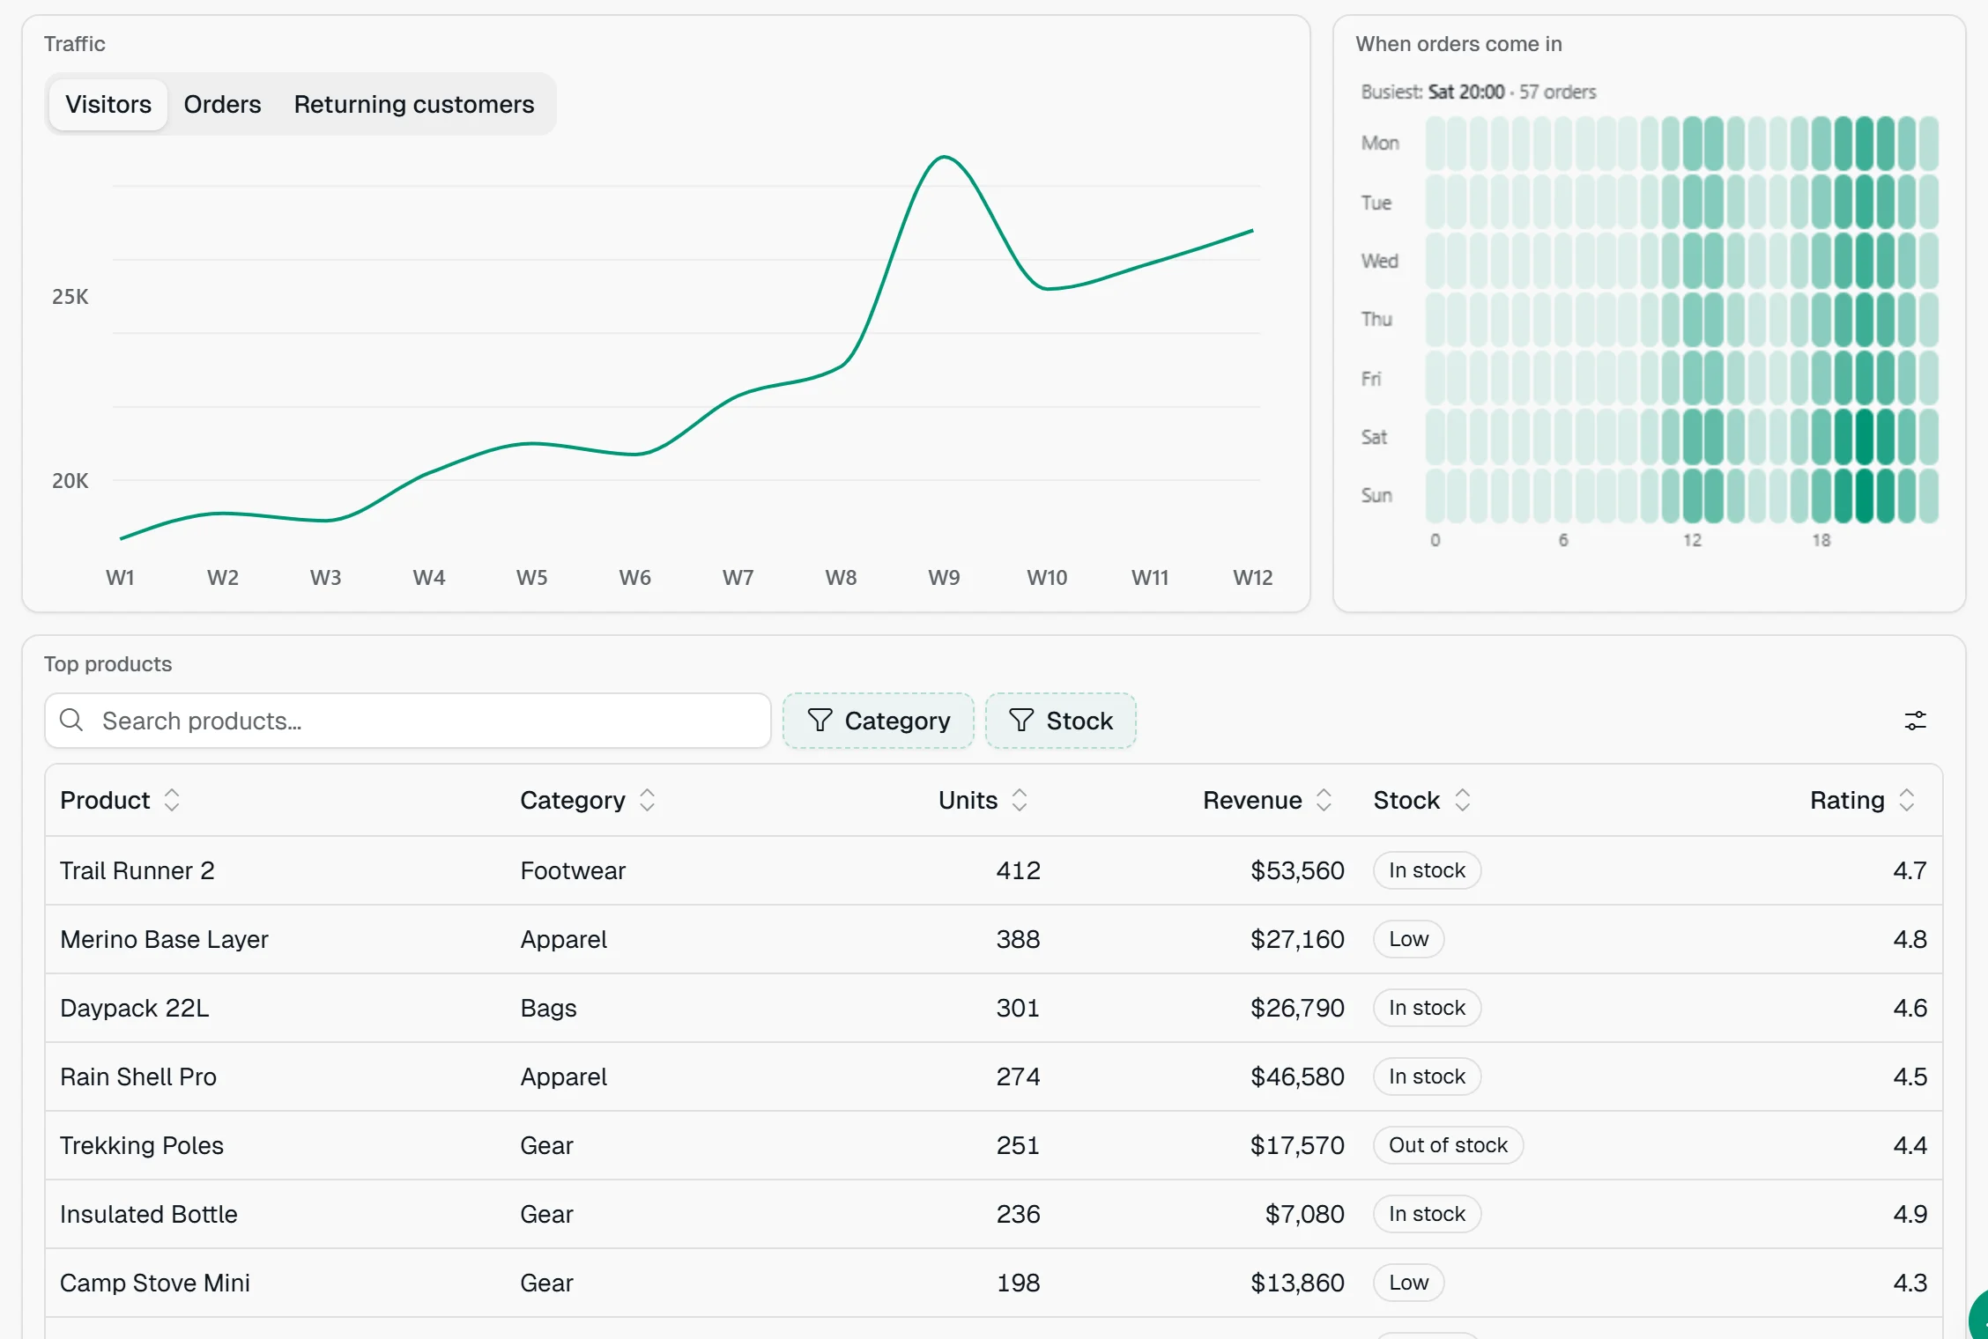Click the Low badge for Merino Base Layer
Viewport: 1988px width, 1339px height.
[x=1408, y=939]
